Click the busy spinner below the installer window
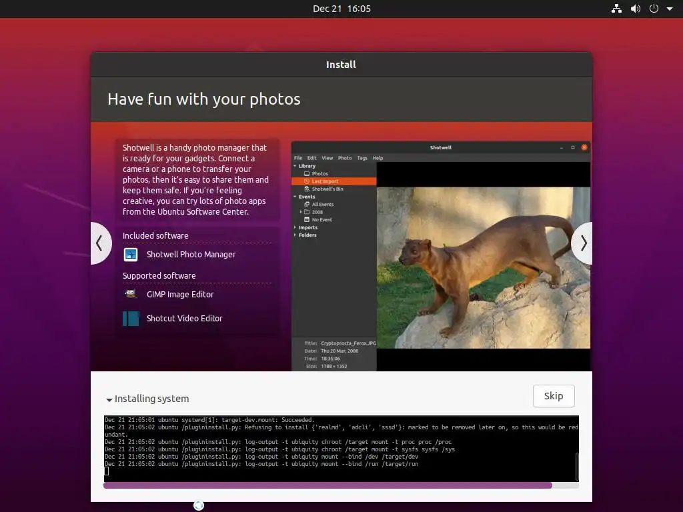Viewport: 683px width, 512px height. tap(199, 505)
